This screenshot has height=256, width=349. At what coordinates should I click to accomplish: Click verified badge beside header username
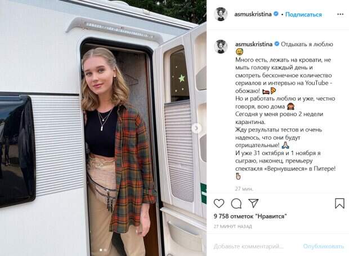[x=276, y=14]
